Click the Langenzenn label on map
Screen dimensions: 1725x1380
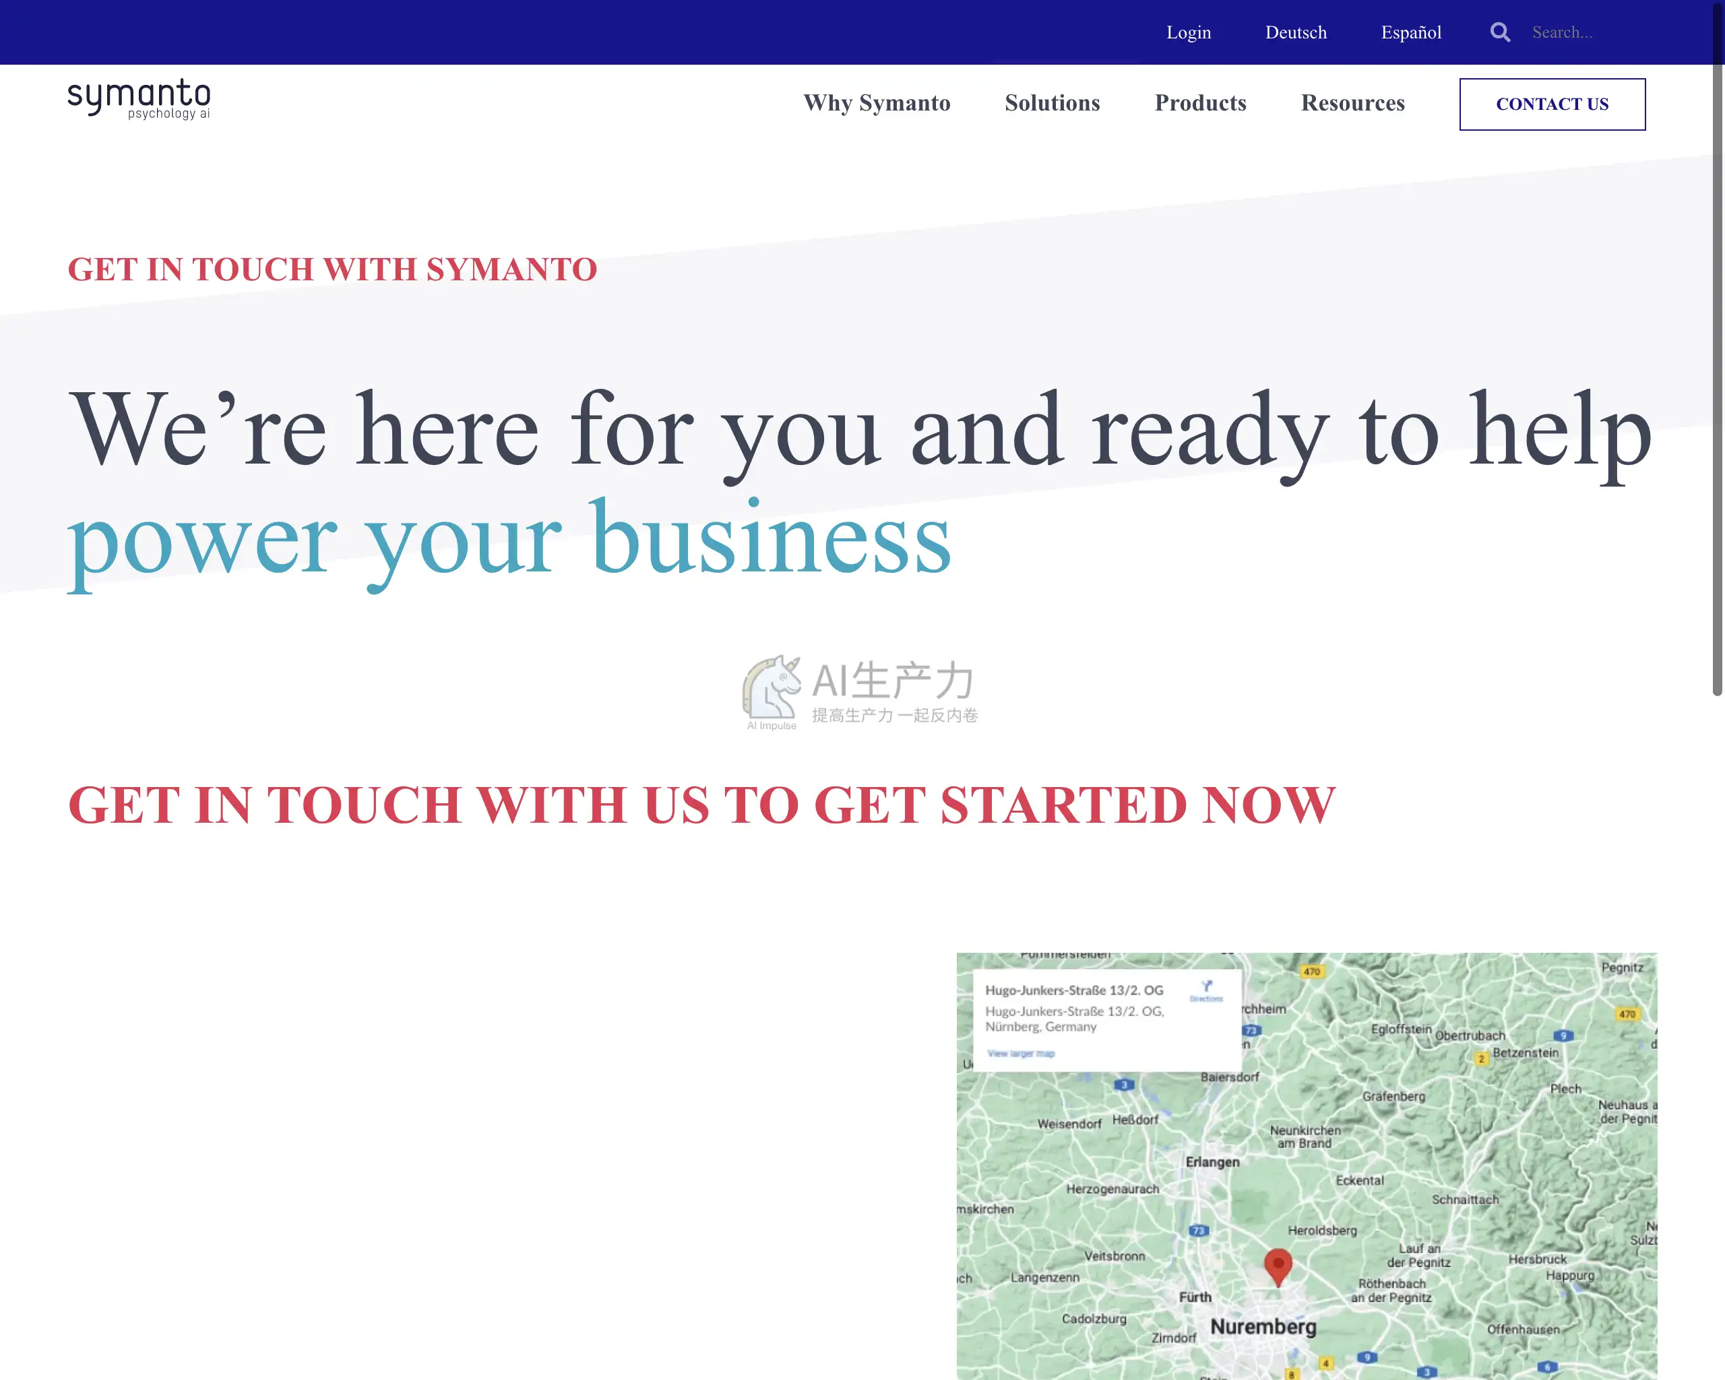(1045, 1278)
